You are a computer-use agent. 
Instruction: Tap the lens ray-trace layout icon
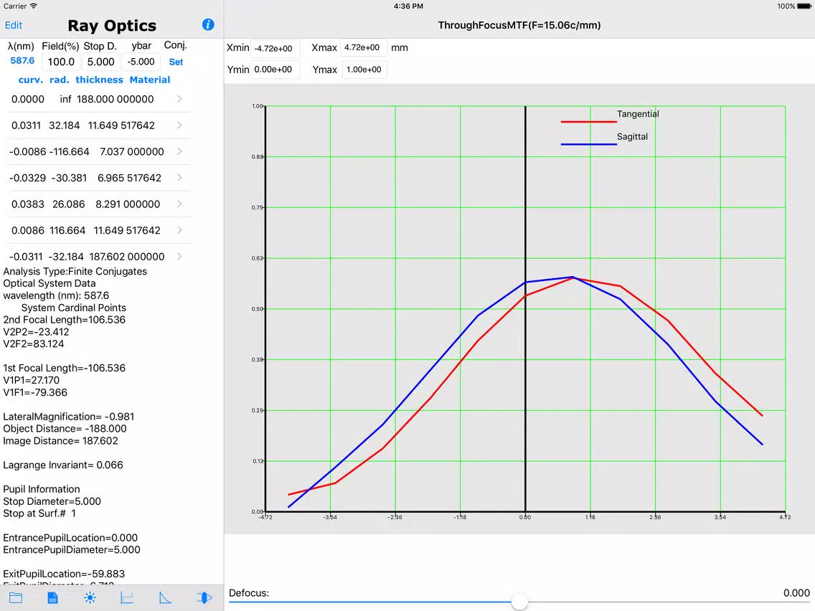(204, 597)
